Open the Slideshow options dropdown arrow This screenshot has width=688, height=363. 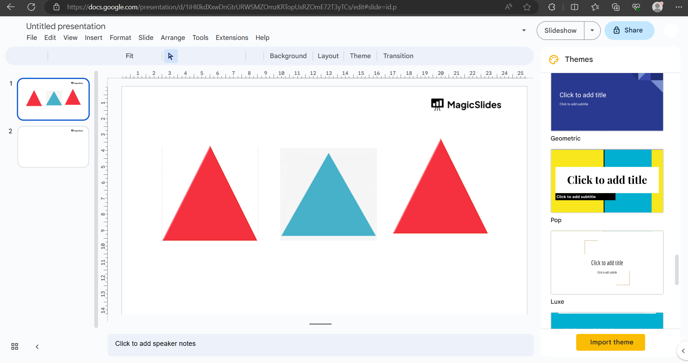point(592,31)
